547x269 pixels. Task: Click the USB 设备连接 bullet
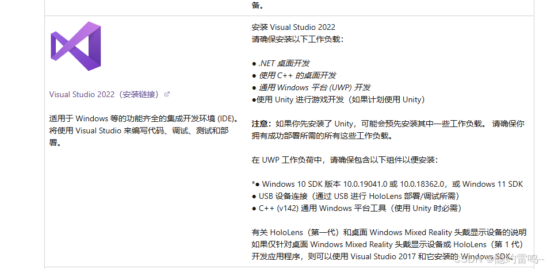pos(355,196)
